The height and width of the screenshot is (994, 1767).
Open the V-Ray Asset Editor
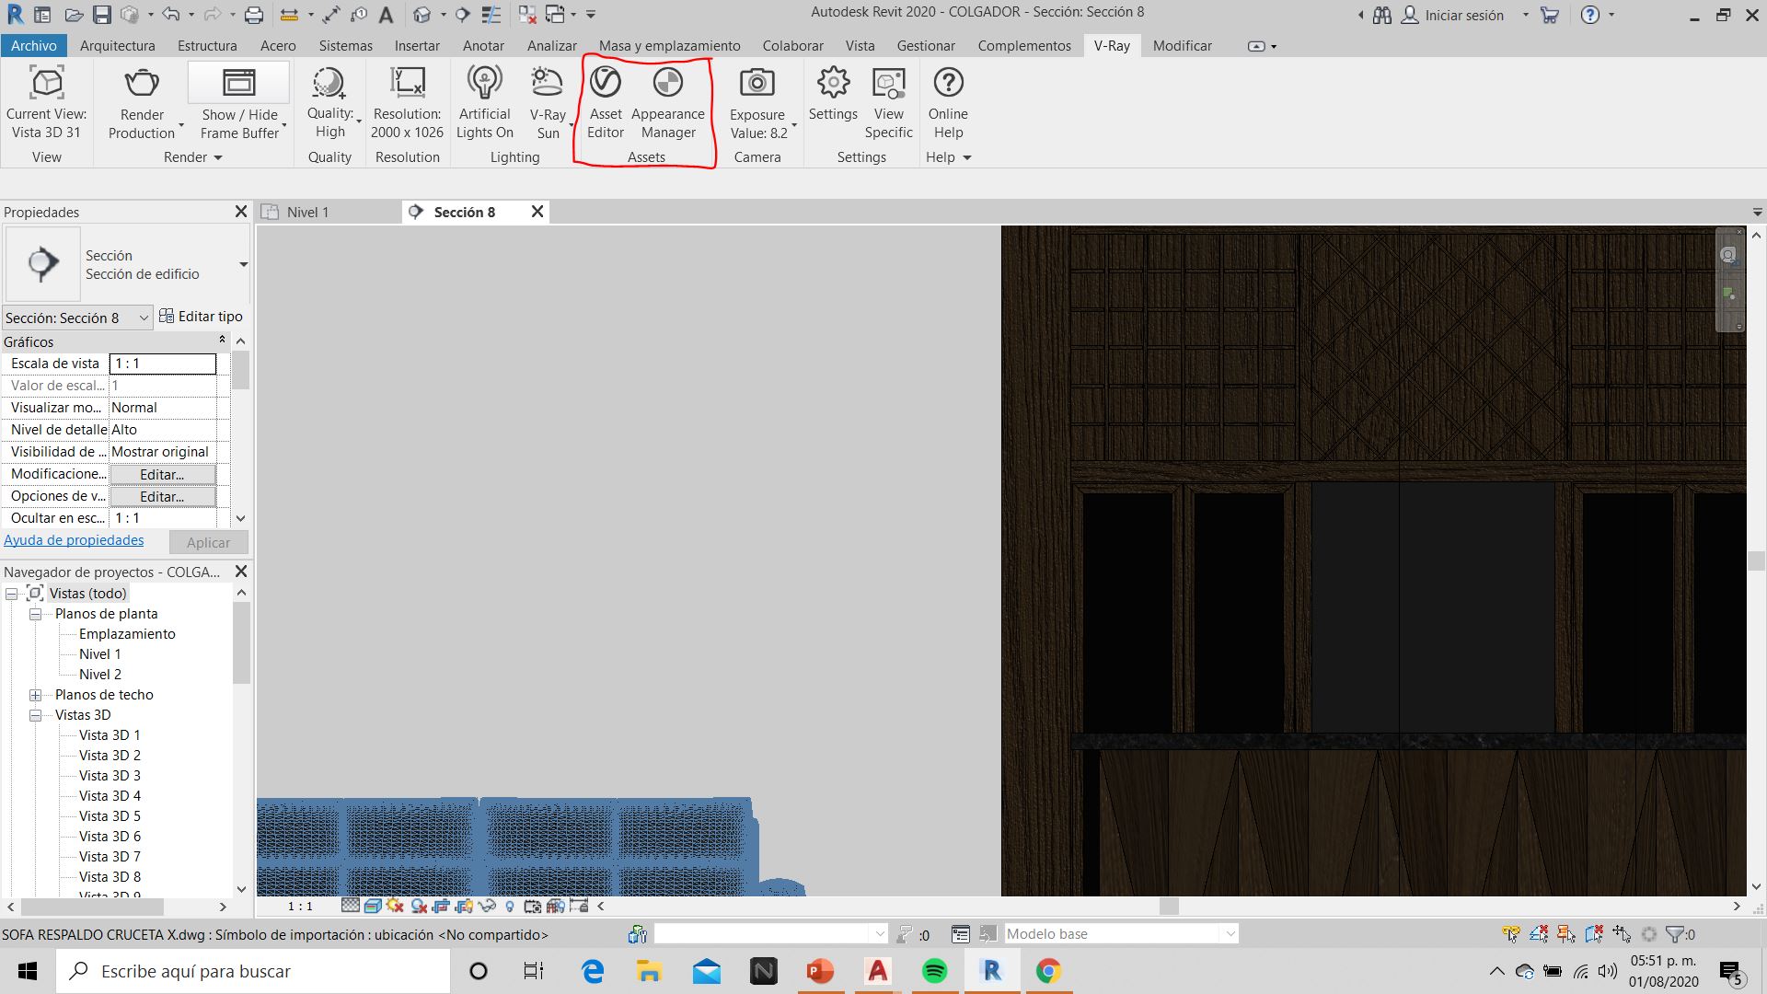[605, 101]
